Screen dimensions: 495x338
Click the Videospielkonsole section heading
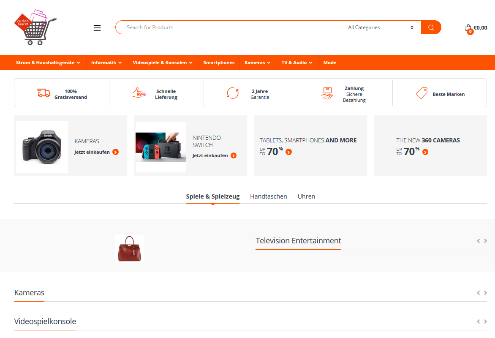pyautogui.click(x=45, y=321)
